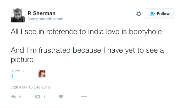Click the line 'And I'm frustrated because'
Viewport: 184px width, 108px height.
[87, 50]
